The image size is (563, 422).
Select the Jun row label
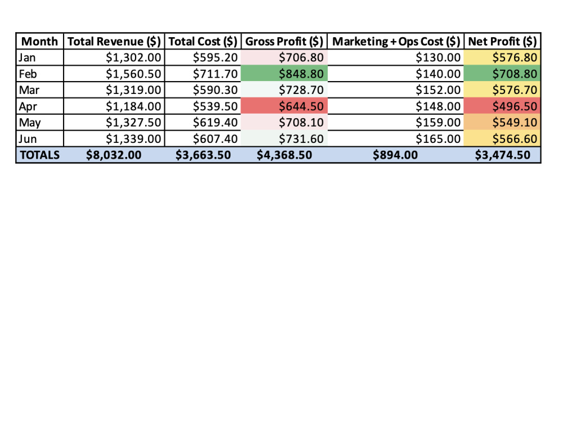(x=40, y=138)
